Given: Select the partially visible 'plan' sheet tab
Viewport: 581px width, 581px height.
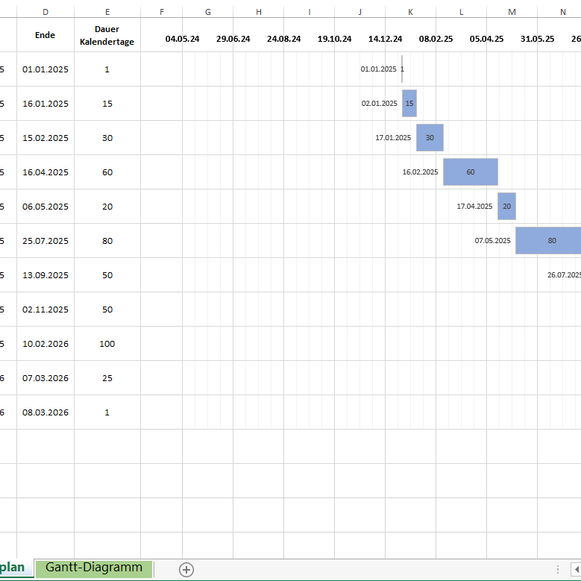Looking at the screenshot, I should (16, 568).
